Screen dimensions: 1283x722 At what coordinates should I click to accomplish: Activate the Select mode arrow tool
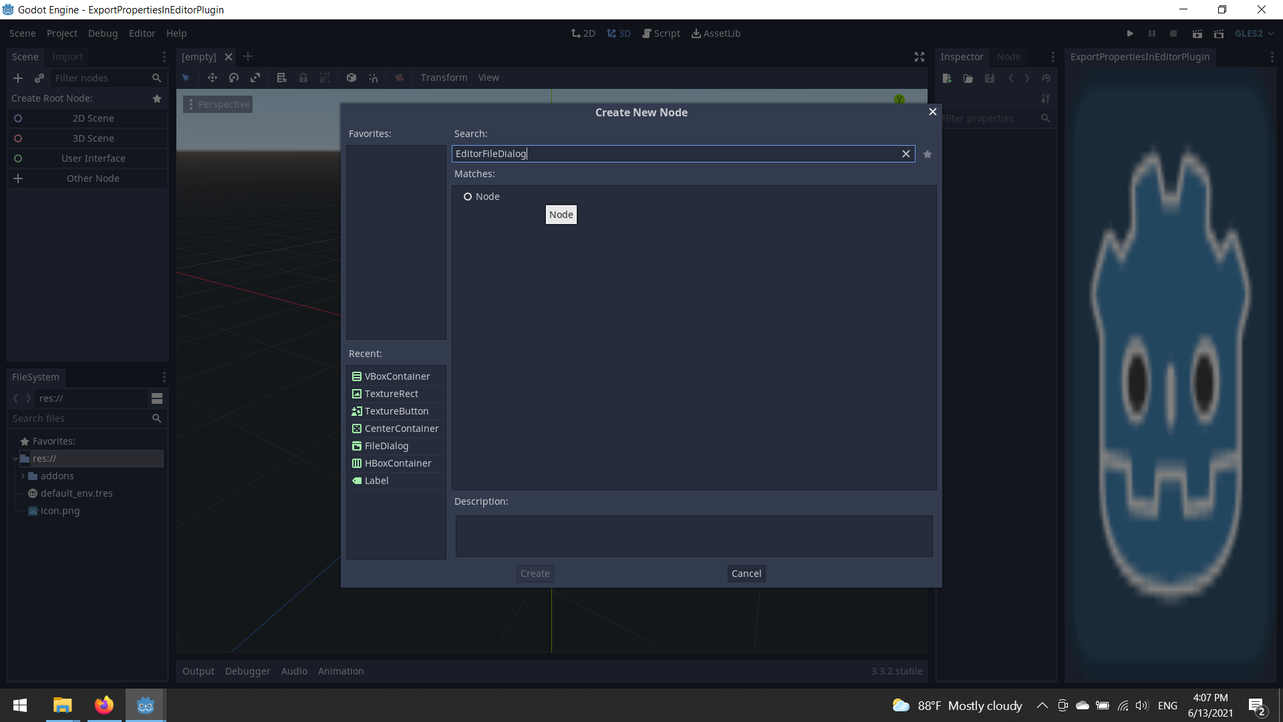pyautogui.click(x=186, y=78)
